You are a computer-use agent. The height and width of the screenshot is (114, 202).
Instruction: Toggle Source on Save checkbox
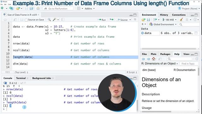(x=26, y=20)
